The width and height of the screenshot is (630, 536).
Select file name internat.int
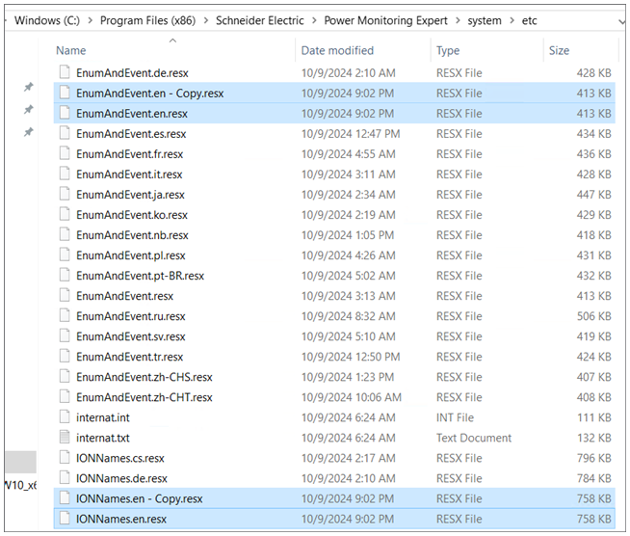point(103,417)
